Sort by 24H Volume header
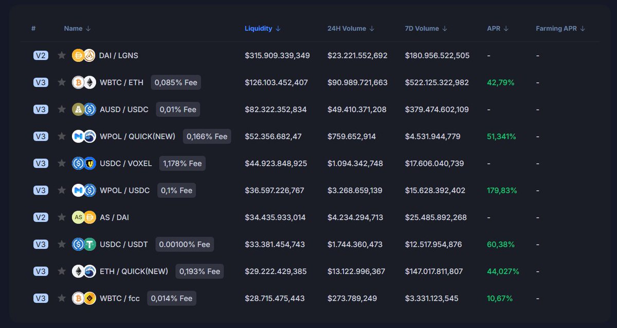Image resolution: width=617 pixels, height=328 pixels. coord(351,28)
